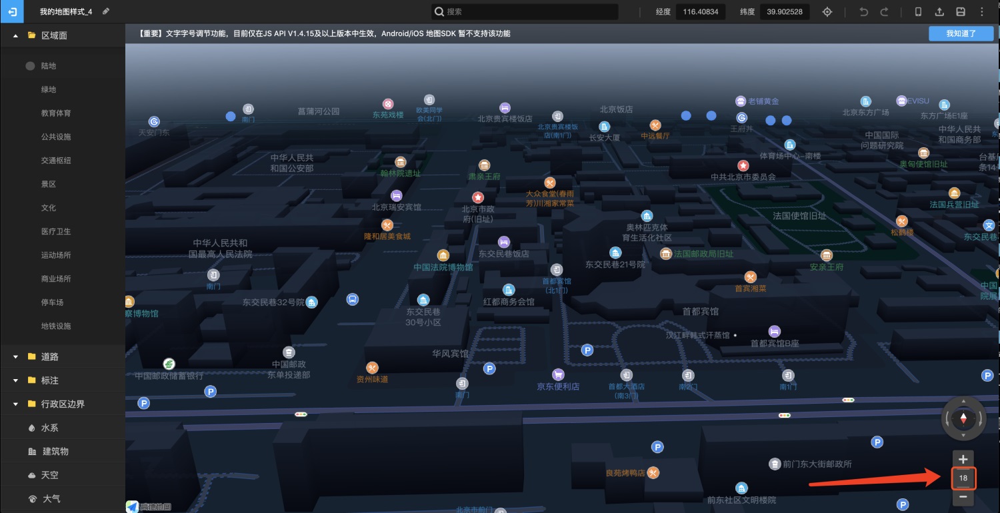Screen dimensions: 1000x513
Task: Click the 菖蒲河公园 label on the map
Action: click(319, 111)
